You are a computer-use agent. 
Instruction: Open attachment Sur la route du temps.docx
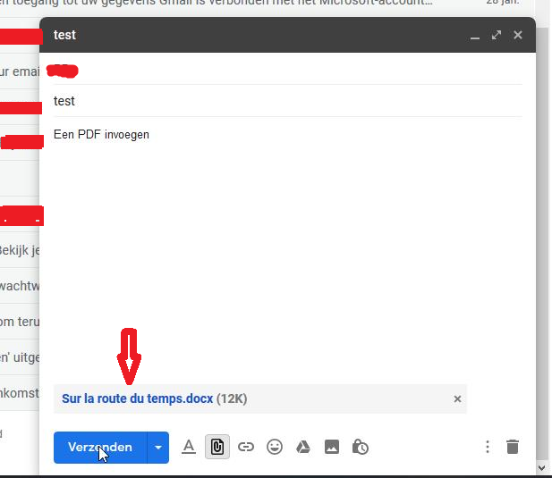pyautogui.click(x=137, y=398)
